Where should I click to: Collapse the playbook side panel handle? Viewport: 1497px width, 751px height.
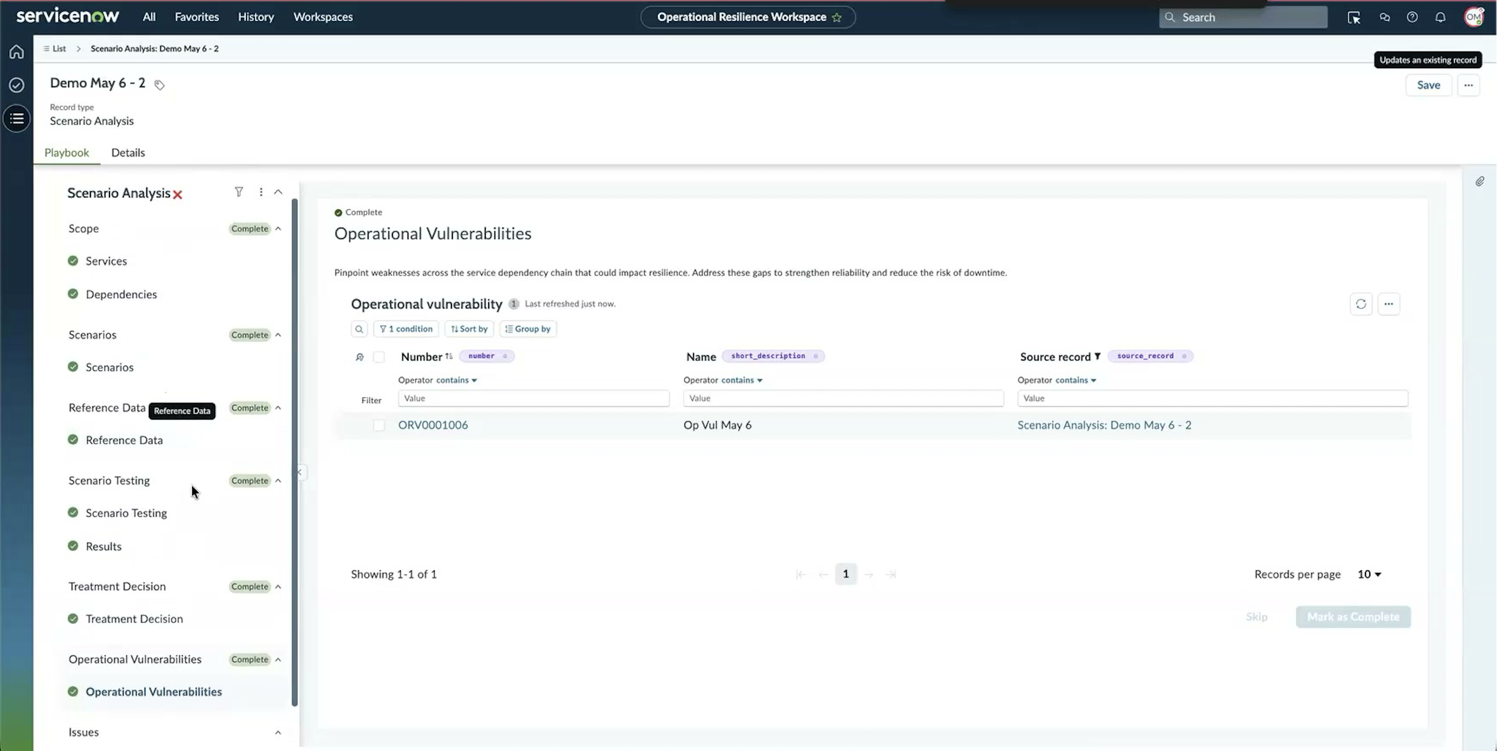pos(300,472)
